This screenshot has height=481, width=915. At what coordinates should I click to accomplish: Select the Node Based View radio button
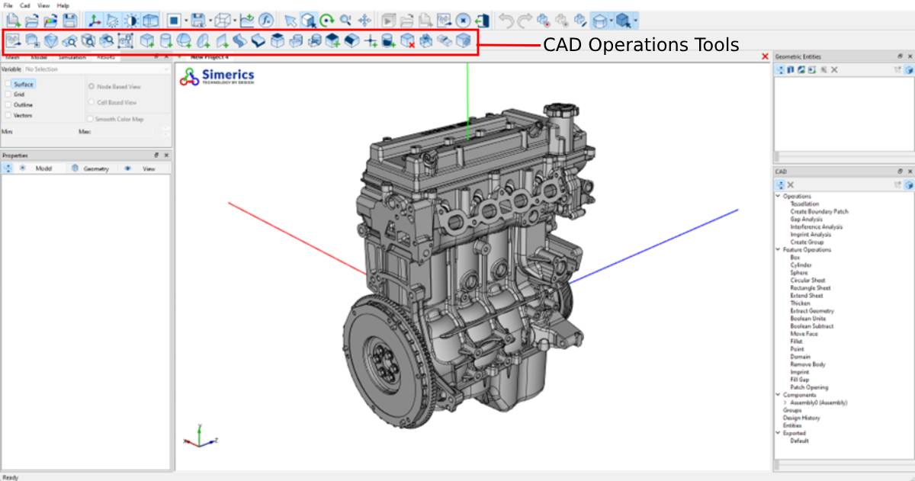(91, 86)
